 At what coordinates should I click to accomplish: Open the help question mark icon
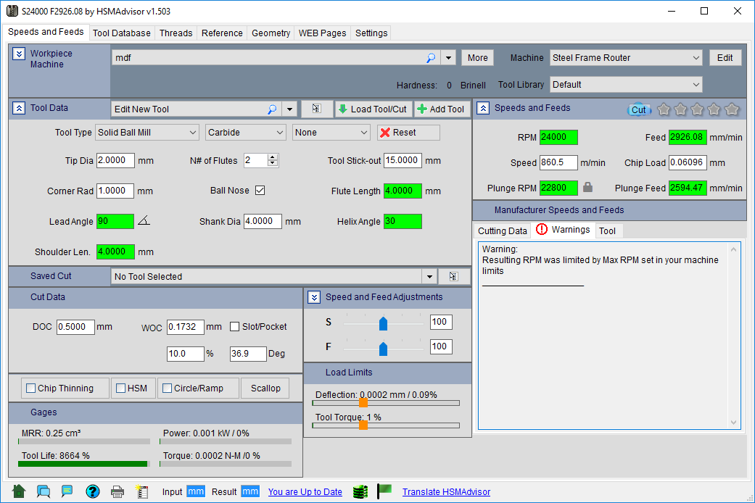point(92,491)
